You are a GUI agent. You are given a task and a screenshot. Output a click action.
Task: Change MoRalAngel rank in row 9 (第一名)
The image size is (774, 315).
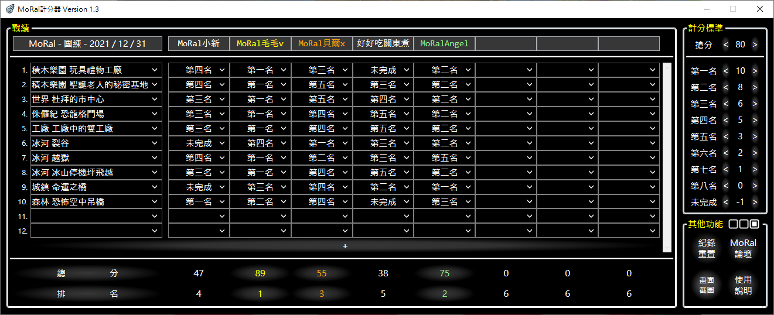point(445,187)
